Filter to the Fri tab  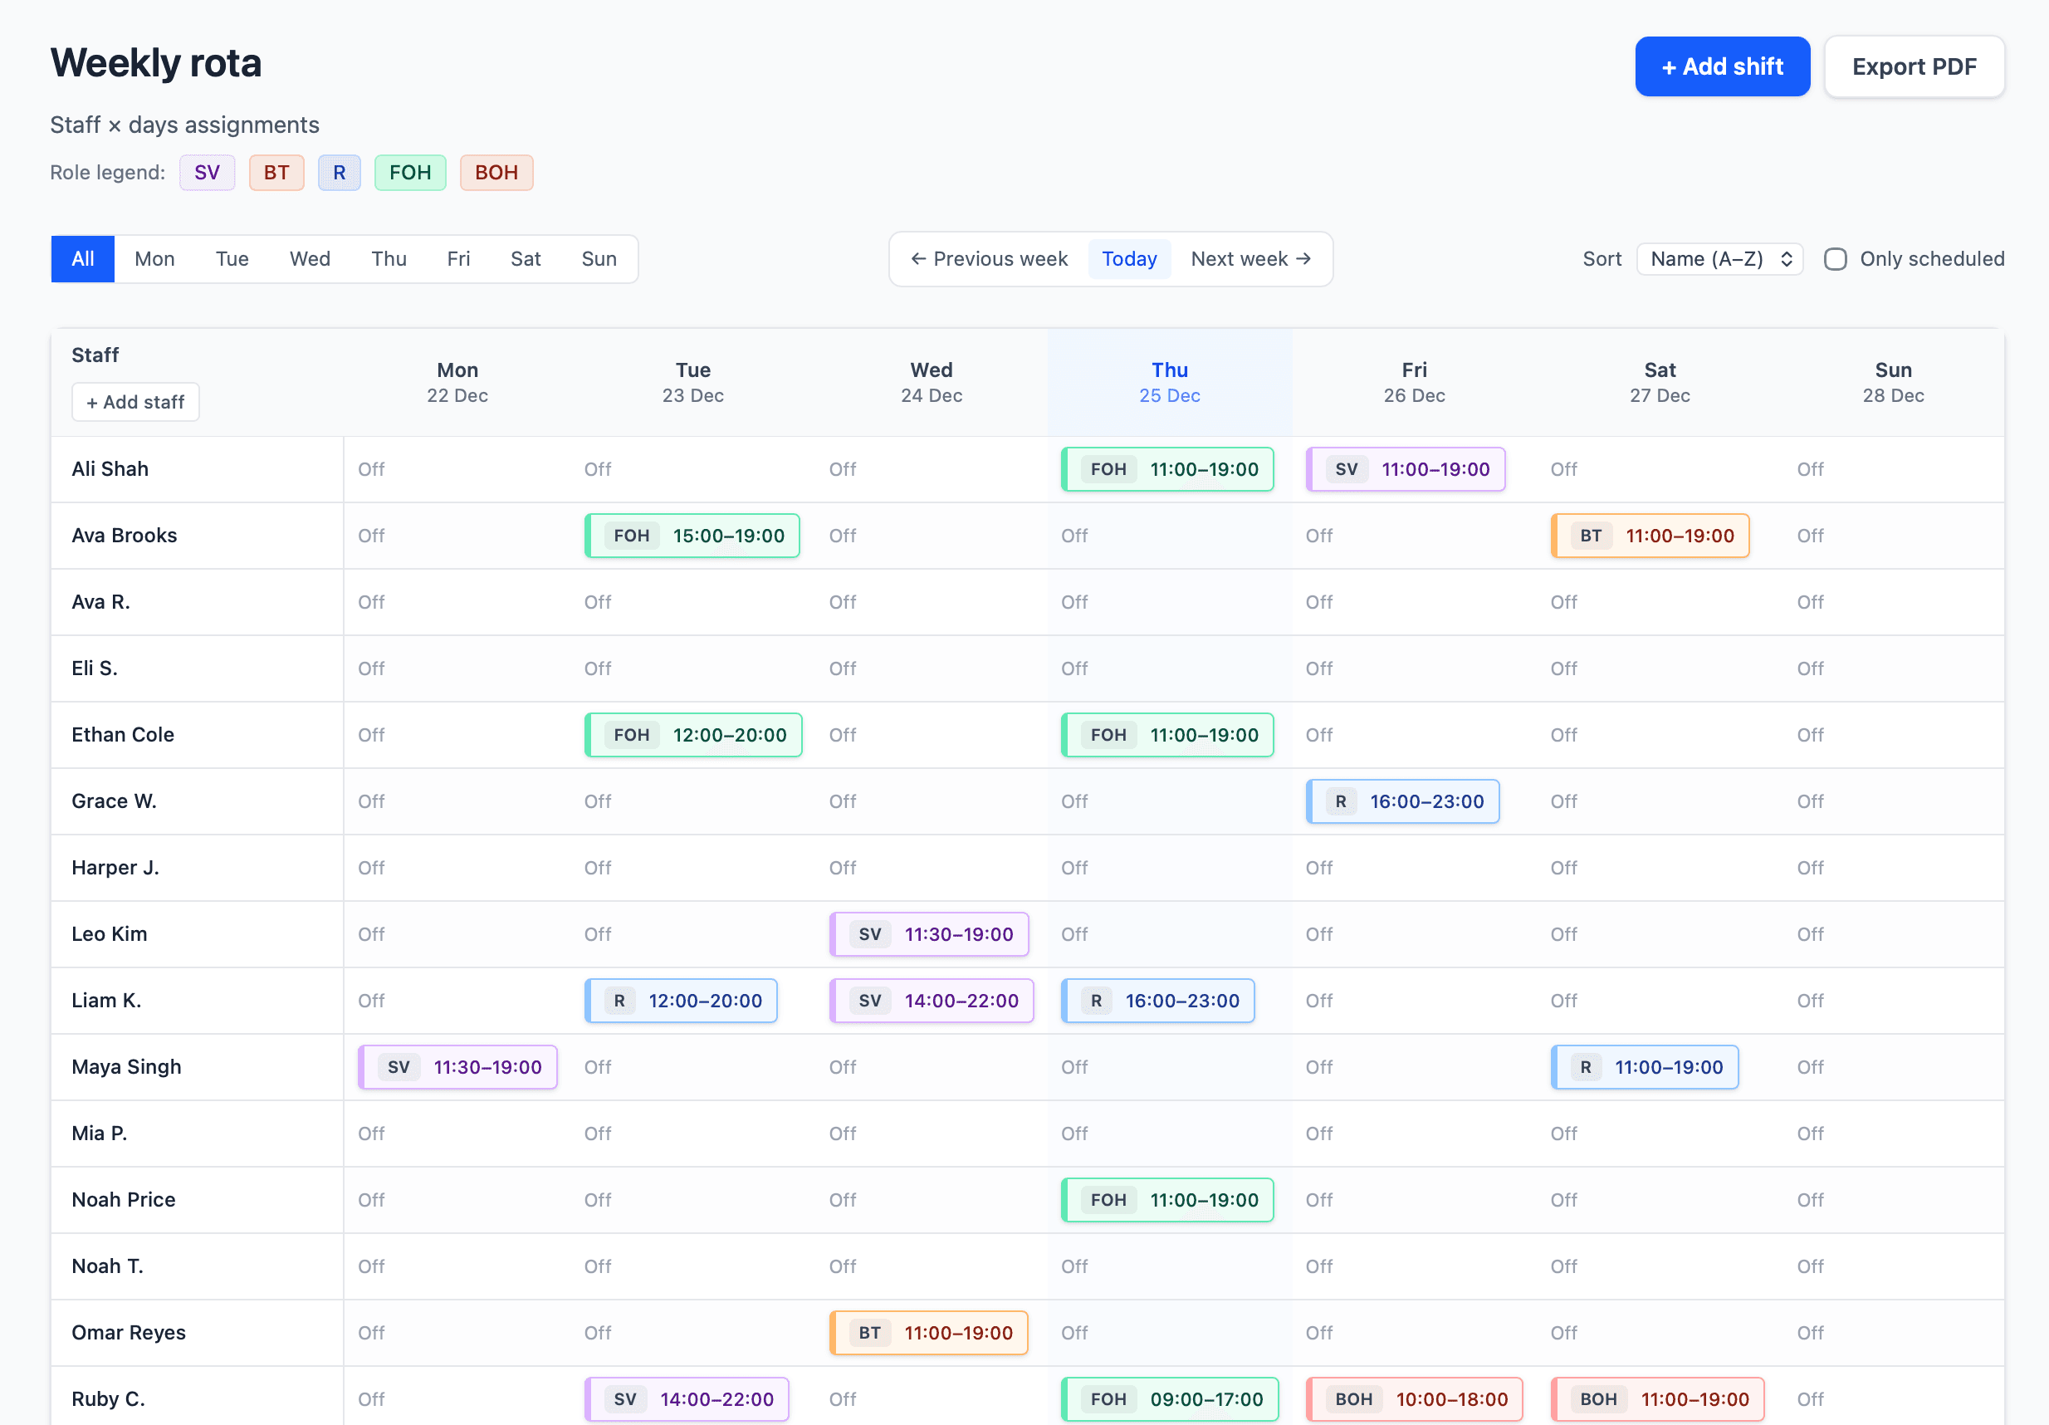coord(459,259)
